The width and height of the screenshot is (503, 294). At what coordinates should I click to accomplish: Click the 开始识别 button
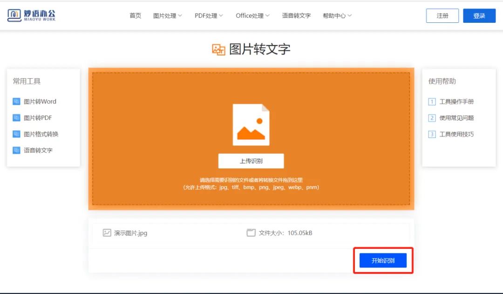tap(383, 260)
